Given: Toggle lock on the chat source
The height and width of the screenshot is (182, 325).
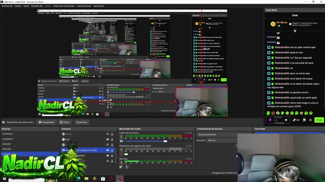Looking at the screenshot, I should [x=112, y=139].
